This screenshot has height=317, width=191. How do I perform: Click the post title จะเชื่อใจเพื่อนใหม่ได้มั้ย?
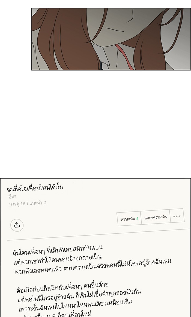pyautogui.click(x=35, y=188)
